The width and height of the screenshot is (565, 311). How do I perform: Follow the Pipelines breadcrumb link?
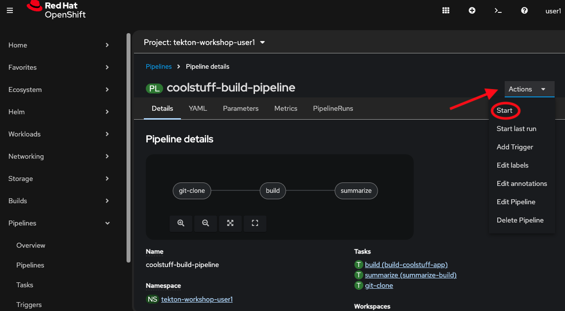159,67
